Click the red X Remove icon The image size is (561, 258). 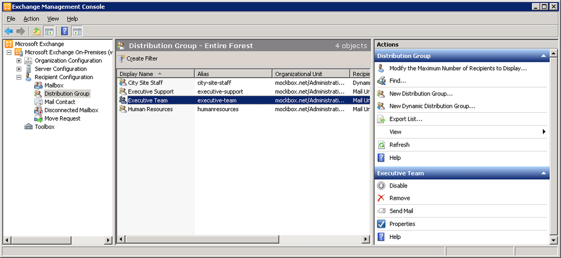point(381,198)
